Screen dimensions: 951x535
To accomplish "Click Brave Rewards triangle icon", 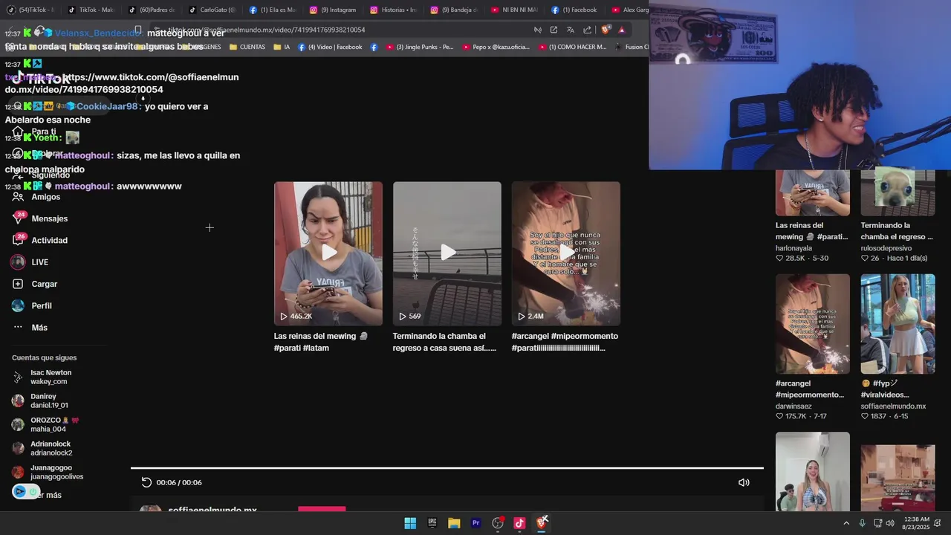I will (622, 30).
